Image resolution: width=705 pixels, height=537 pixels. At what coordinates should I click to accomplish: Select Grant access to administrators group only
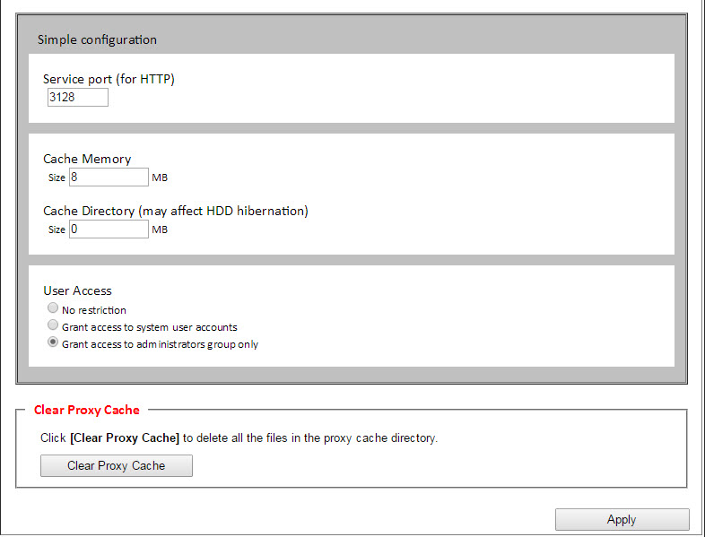coord(53,342)
